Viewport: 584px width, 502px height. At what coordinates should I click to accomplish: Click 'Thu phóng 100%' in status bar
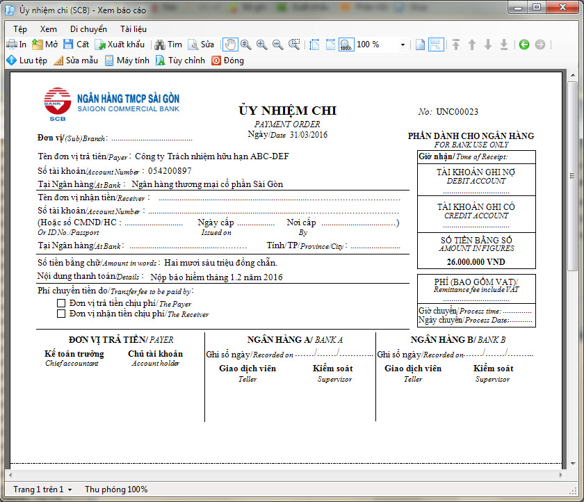[x=116, y=489]
